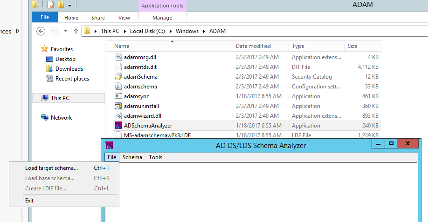Click the adamuninstall file icon

point(118,106)
